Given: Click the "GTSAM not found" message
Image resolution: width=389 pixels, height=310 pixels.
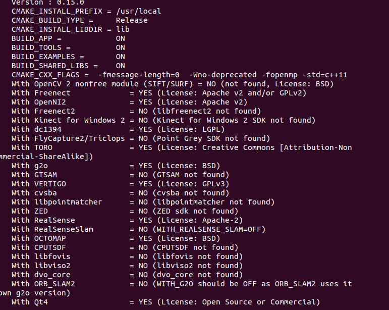Looking at the screenshot, I should point(191,175).
